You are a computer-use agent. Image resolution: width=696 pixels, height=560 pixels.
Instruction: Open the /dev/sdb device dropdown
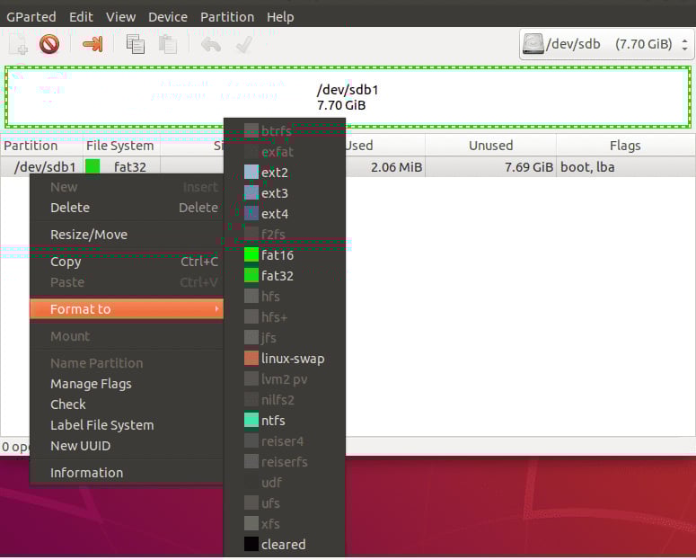(x=606, y=44)
